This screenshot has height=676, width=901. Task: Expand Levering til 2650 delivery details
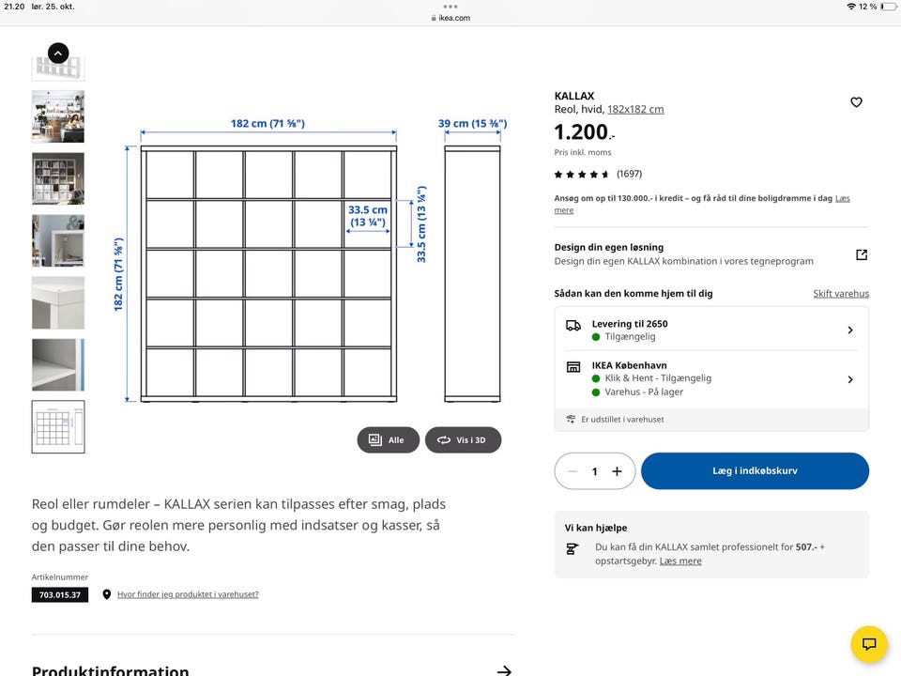pyautogui.click(x=849, y=330)
